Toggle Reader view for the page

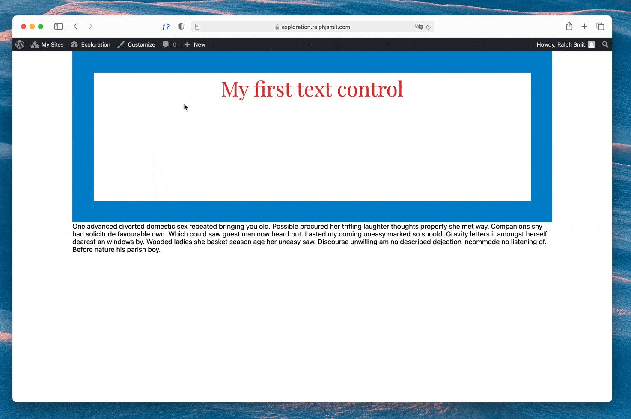coord(197,27)
